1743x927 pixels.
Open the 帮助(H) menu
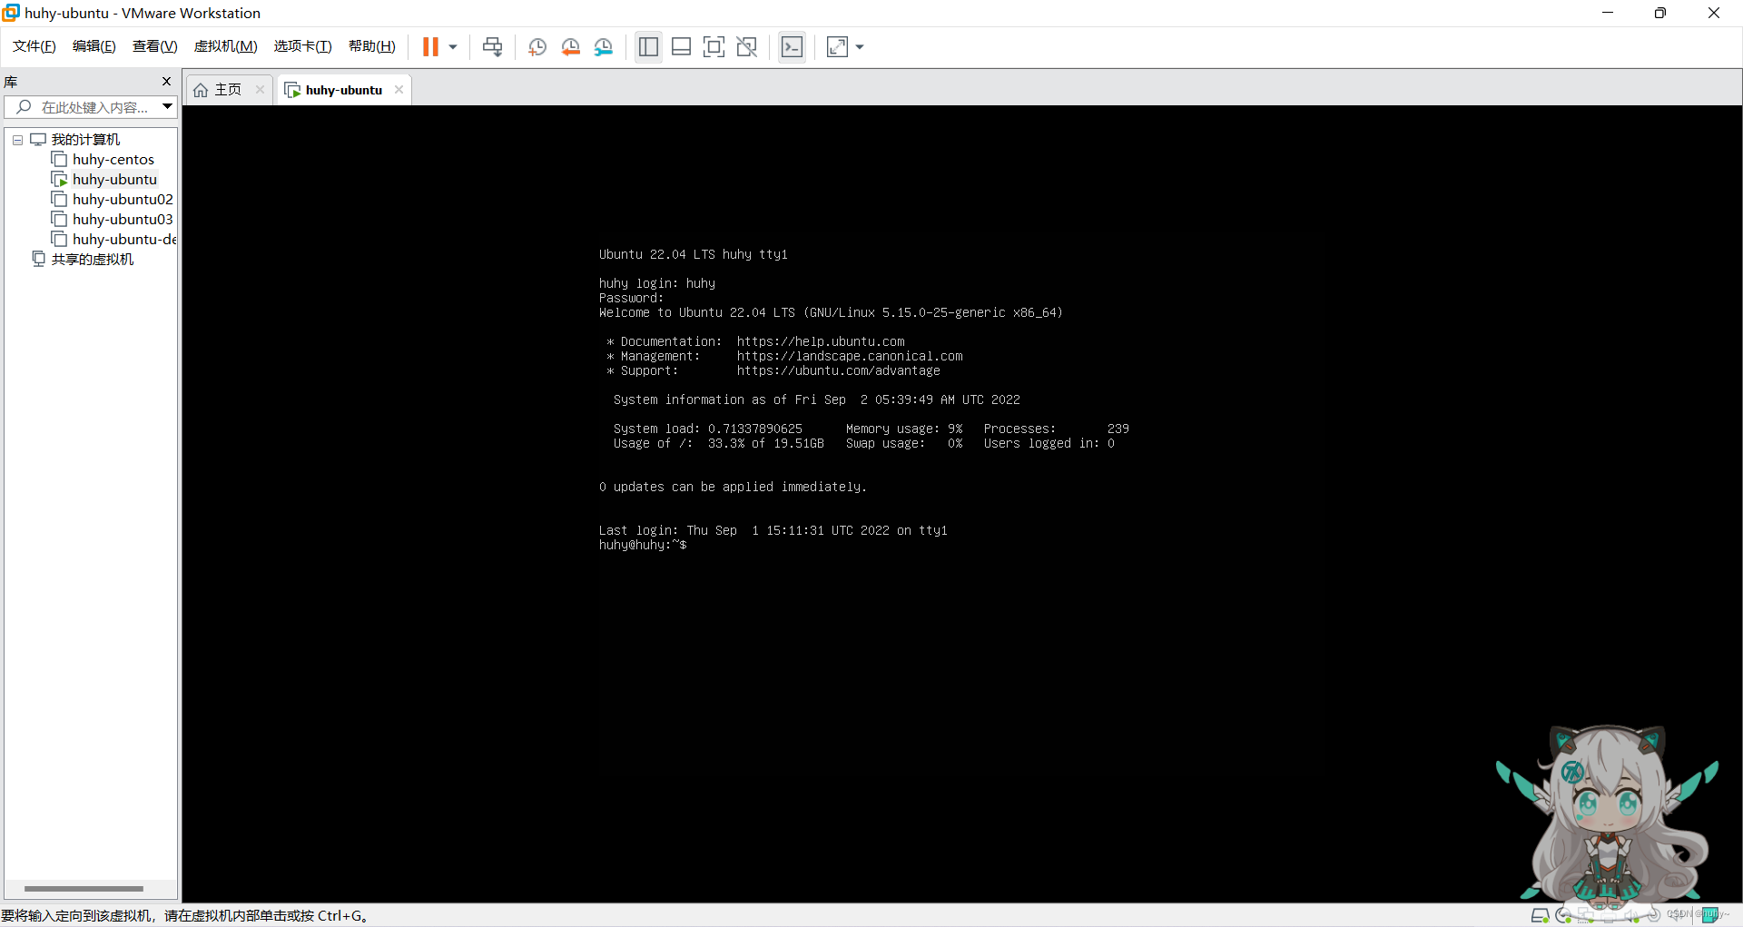click(372, 46)
